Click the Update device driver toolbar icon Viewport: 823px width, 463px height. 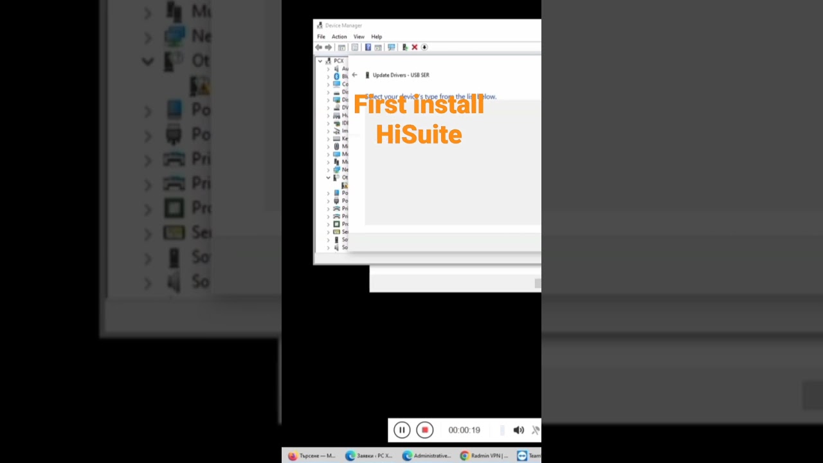[x=405, y=47]
